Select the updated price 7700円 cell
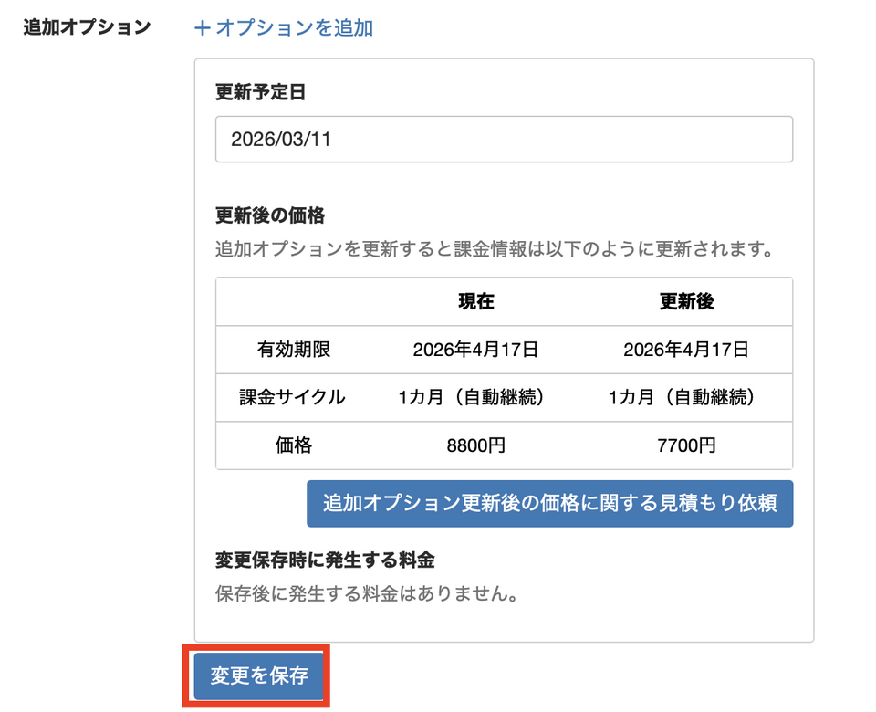 686,445
